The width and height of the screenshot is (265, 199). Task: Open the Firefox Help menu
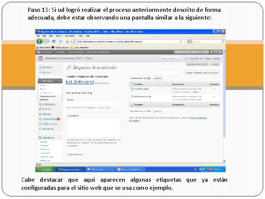[87, 36]
